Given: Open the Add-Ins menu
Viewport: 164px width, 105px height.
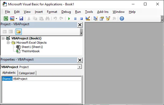Looking at the screenshot, I should [103, 12].
